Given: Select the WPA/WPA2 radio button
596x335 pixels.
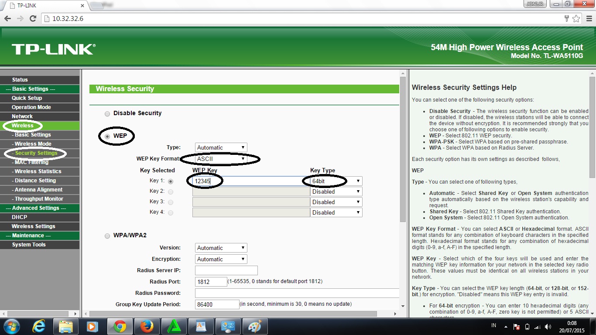Looking at the screenshot, I should tap(107, 236).
